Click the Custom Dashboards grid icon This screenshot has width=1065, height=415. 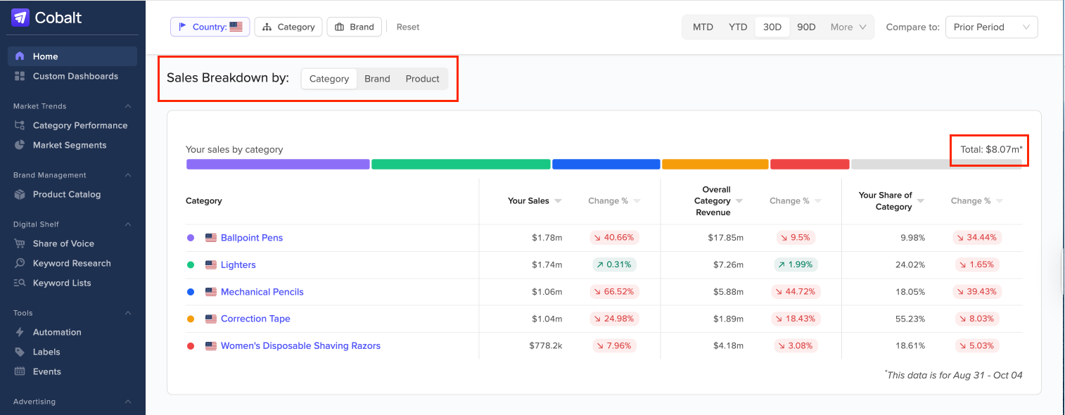click(x=20, y=76)
